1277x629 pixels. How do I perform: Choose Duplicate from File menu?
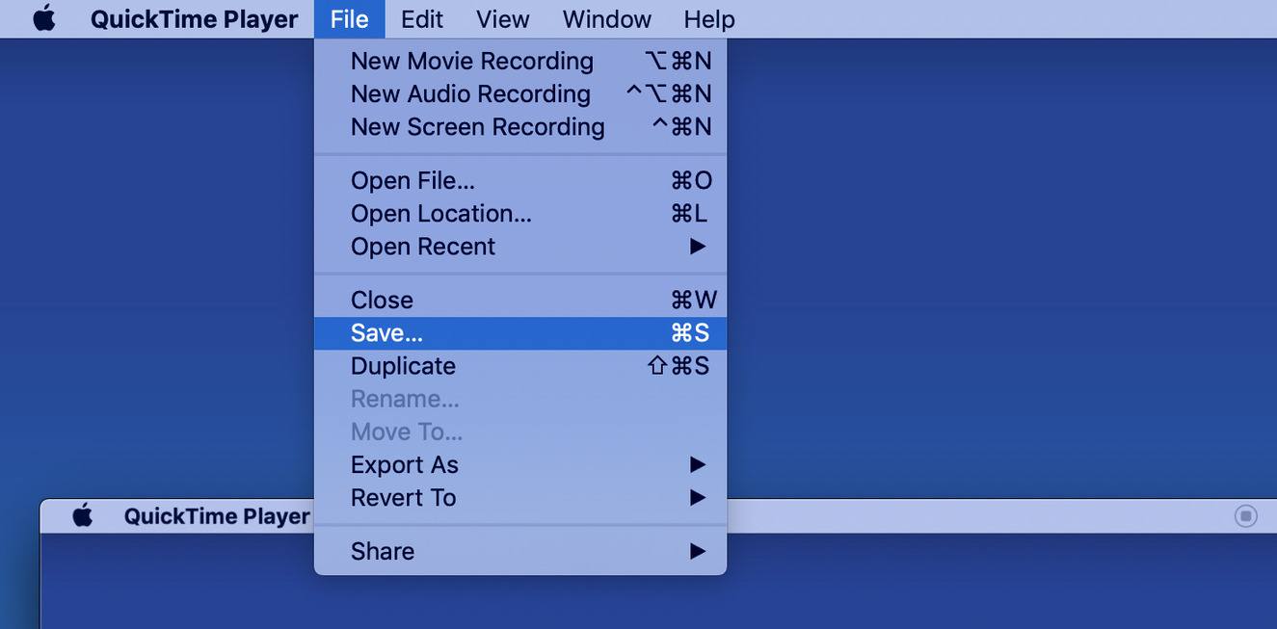pyautogui.click(x=520, y=365)
